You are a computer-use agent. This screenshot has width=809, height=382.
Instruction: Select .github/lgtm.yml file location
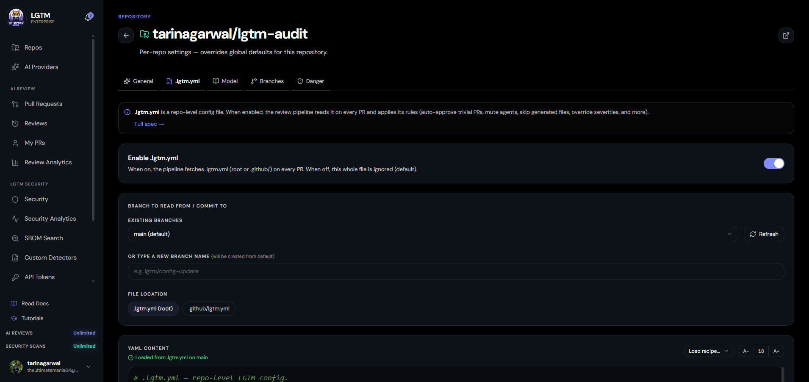click(x=209, y=309)
